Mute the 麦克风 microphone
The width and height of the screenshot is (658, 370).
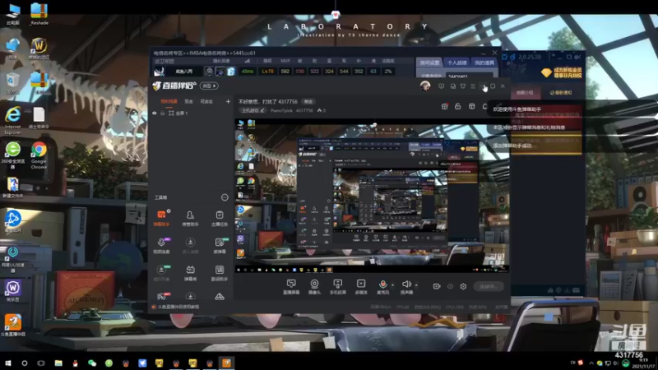click(382, 286)
